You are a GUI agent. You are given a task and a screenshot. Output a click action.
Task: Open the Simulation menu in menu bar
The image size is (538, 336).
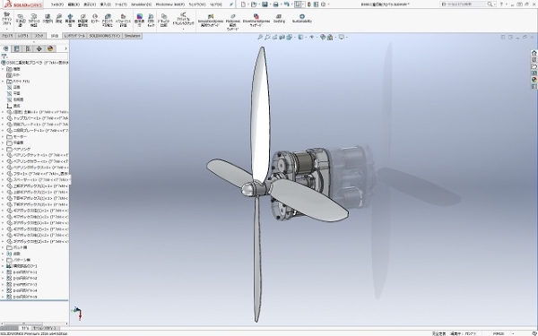click(x=141, y=4)
